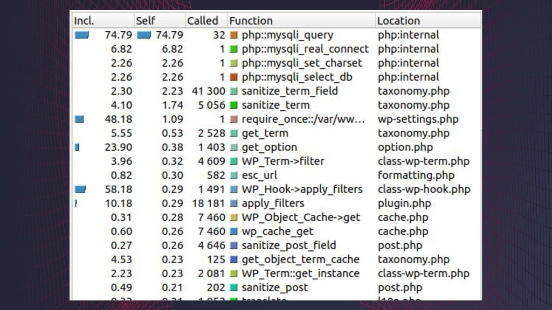Viewport: 552px width, 310px height.
Task: Click the icon next to WP_Hook->apply_filters
Action: (233, 189)
